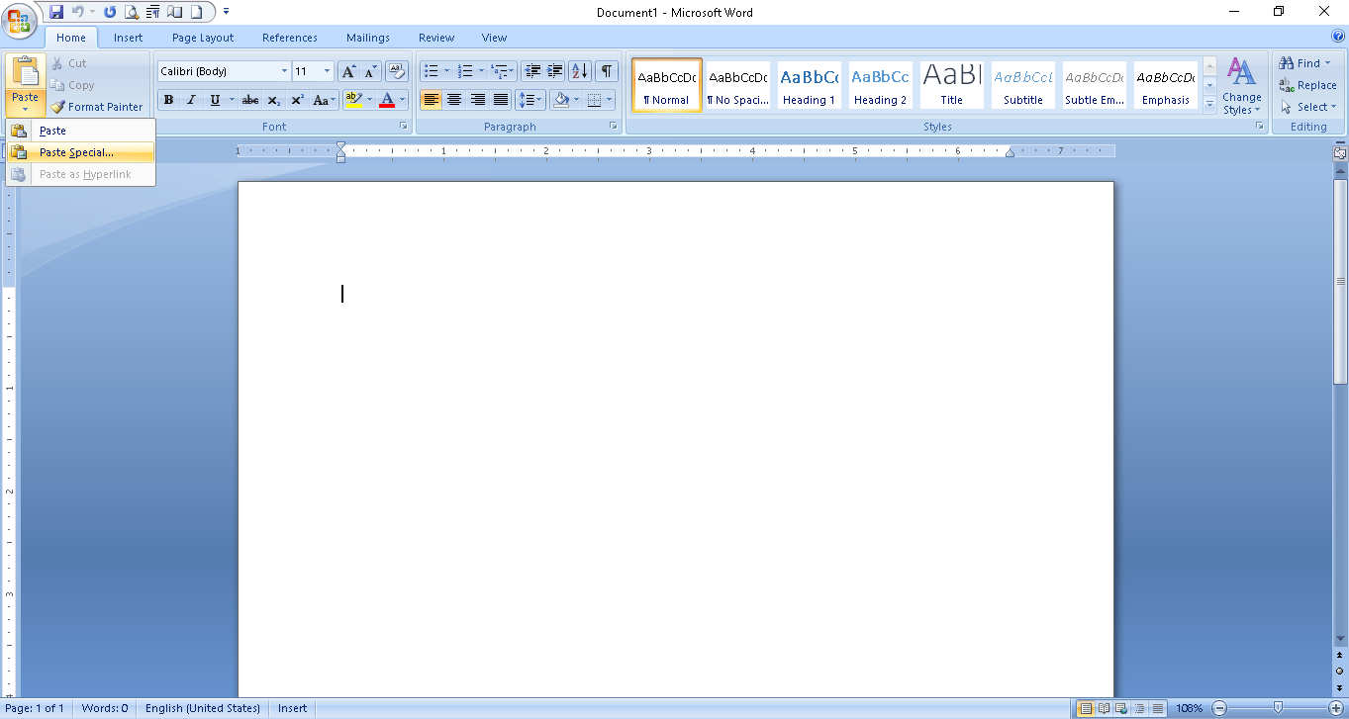
Task: Apply the Heading 1 style
Action: coord(809,85)
